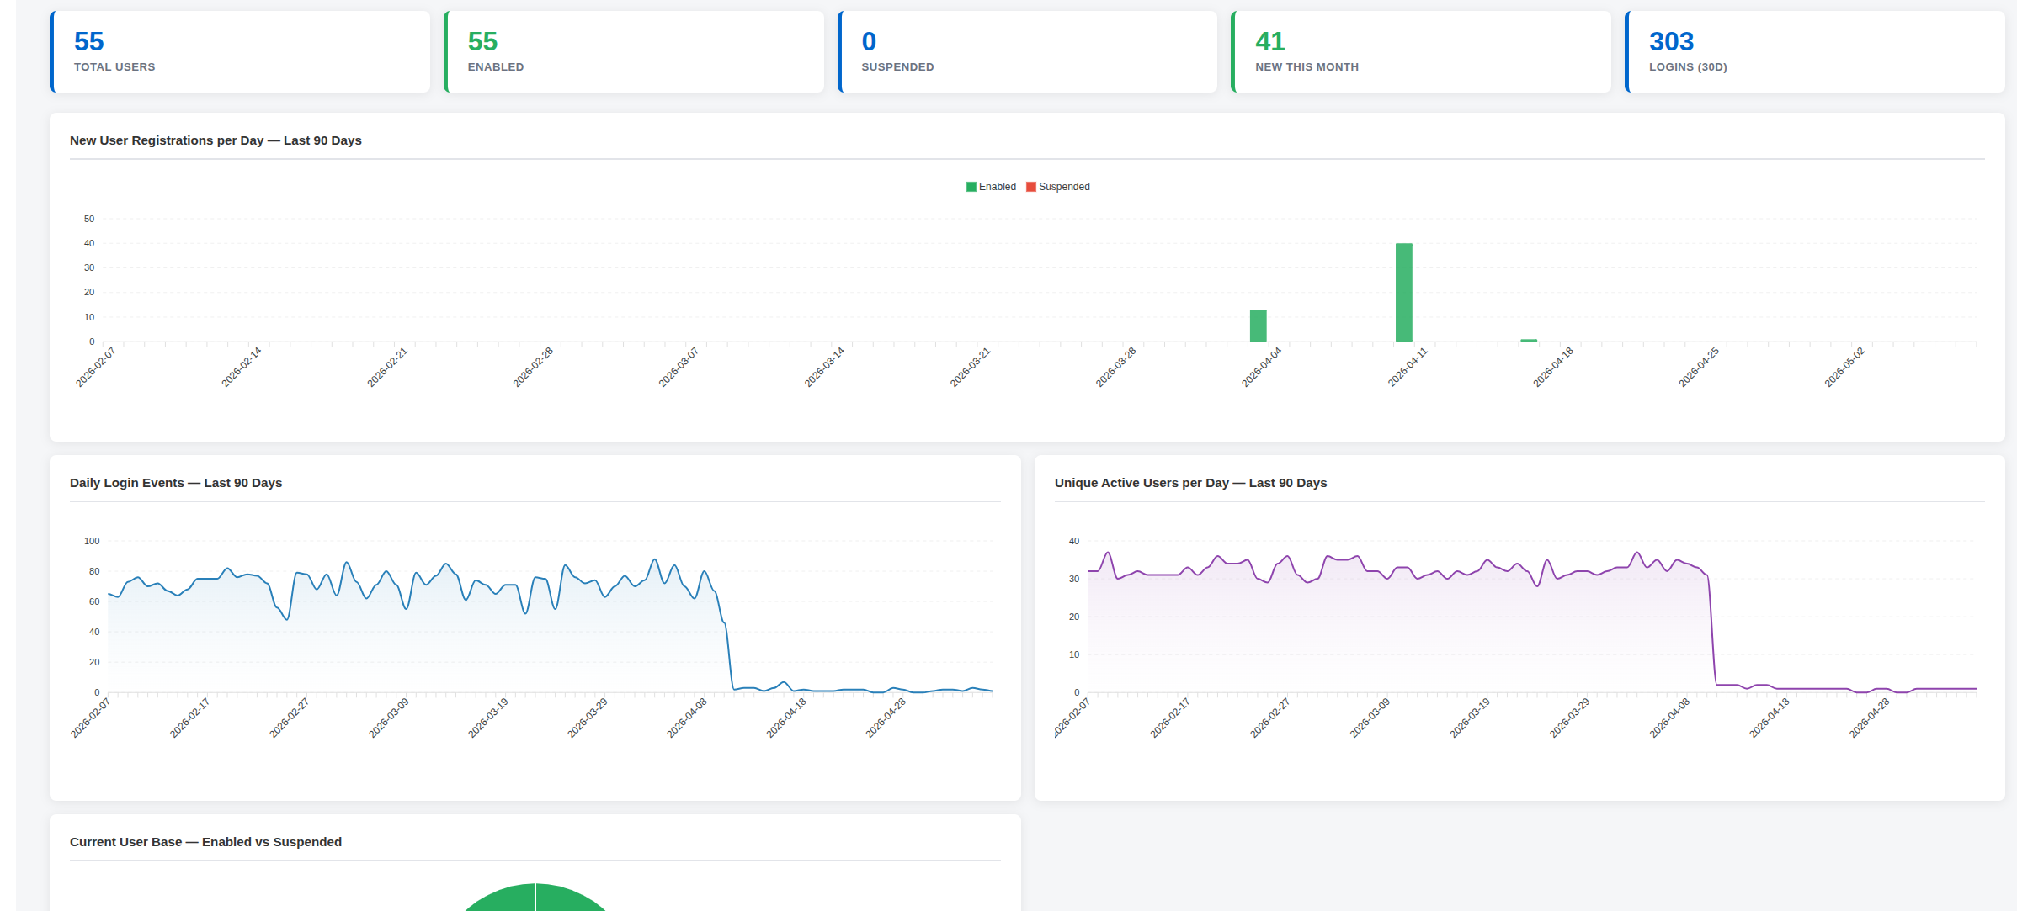Click the tiny registrations bar before 2026-04-18

1529,340
